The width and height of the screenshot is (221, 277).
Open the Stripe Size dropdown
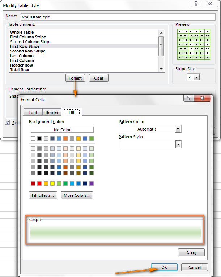[x=196, y=77]
